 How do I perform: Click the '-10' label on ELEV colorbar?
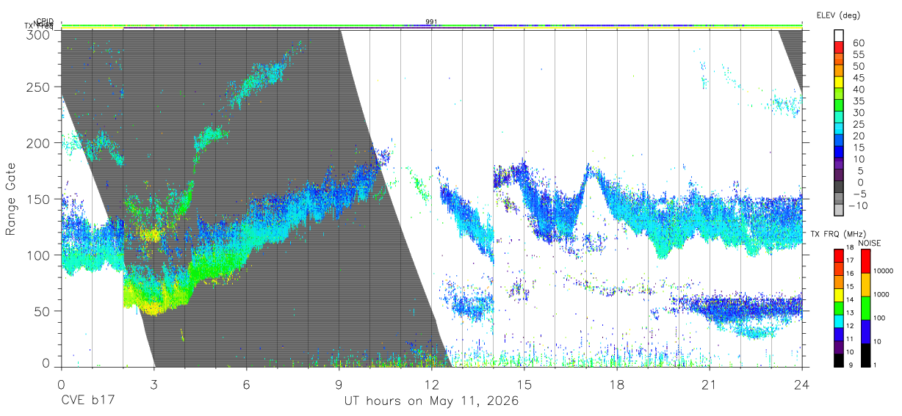tap(858, 205)
